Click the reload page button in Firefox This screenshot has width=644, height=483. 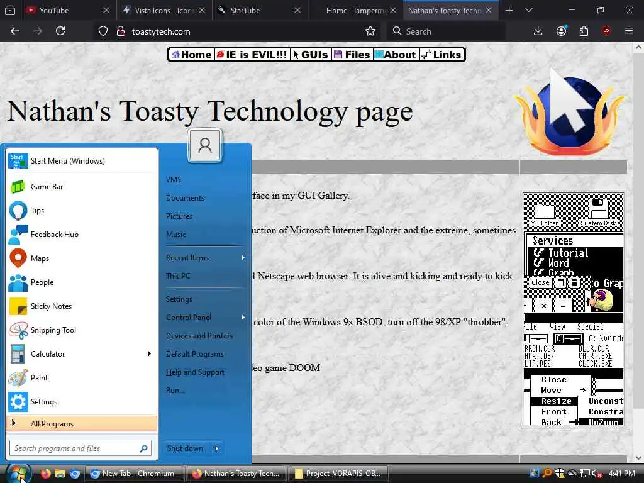click(60, 31)
